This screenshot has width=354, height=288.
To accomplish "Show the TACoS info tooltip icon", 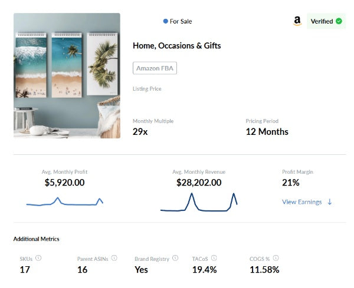I will pos(214,258).
